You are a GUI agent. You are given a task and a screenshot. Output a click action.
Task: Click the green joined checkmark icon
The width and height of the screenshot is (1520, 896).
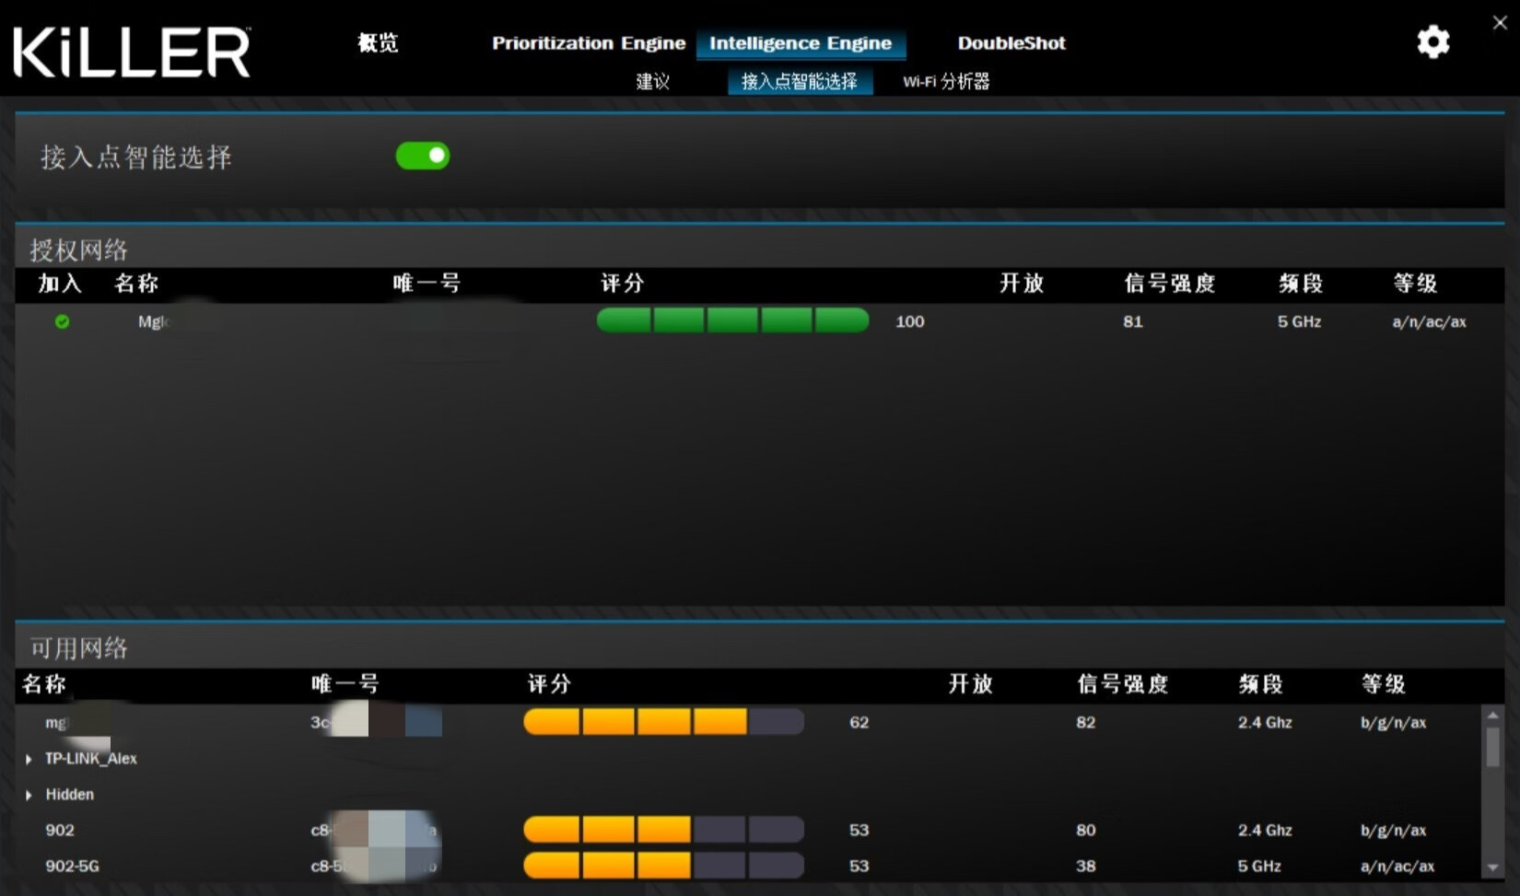tap(62, 321)
